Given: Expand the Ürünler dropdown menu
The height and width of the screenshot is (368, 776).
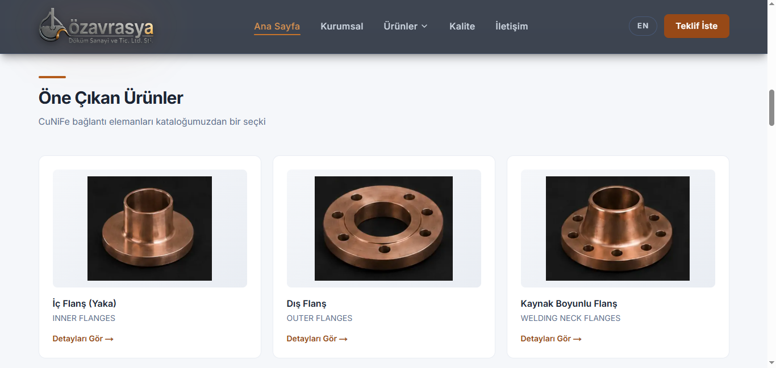Looking at the screenshot, I should point(406,26).
